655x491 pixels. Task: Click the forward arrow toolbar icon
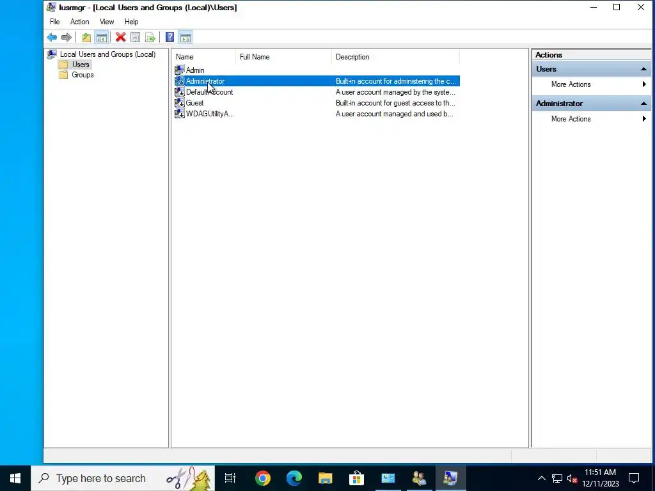(x=67, y=38)
